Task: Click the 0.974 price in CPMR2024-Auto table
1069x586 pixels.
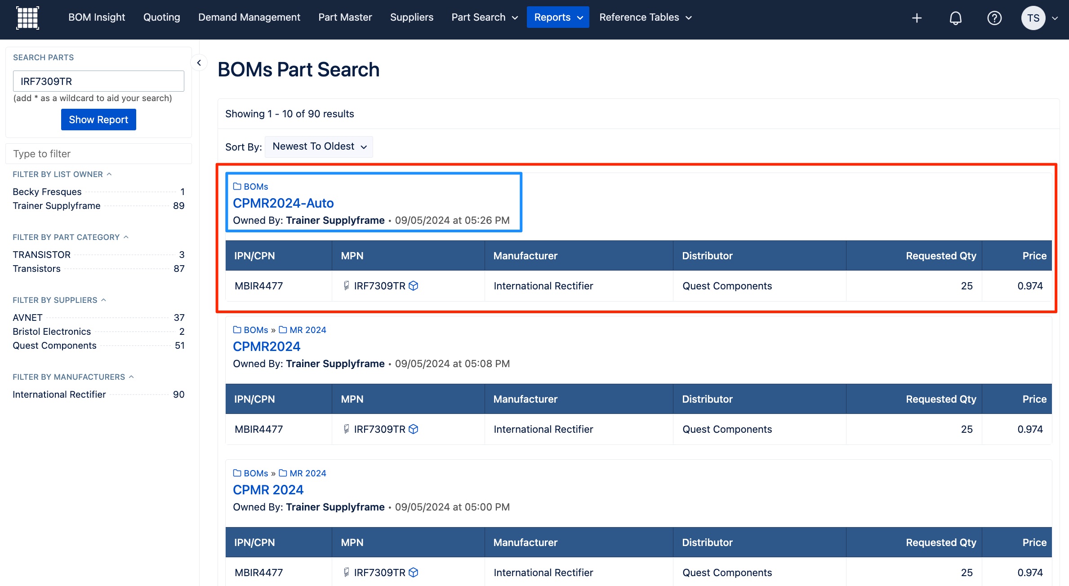Action: [1030, 286]
